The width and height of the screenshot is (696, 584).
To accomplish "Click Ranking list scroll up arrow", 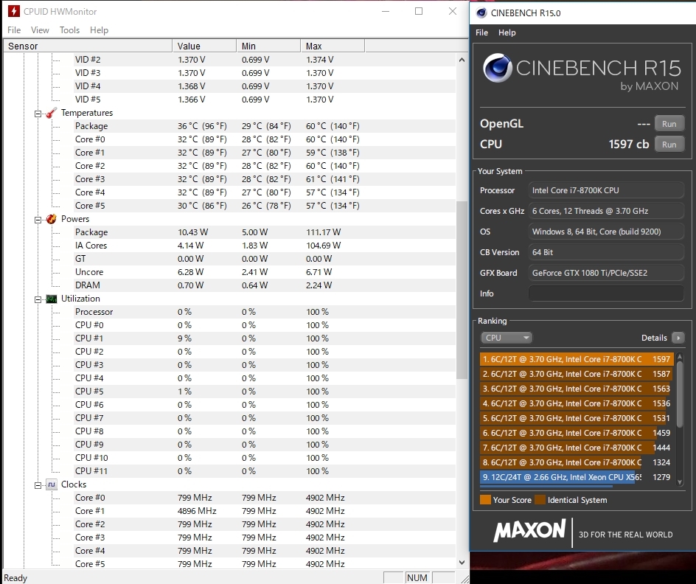I will [x=680, y=356].
